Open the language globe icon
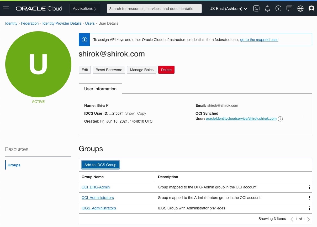The image size is (317, 227). coord(300,9)
